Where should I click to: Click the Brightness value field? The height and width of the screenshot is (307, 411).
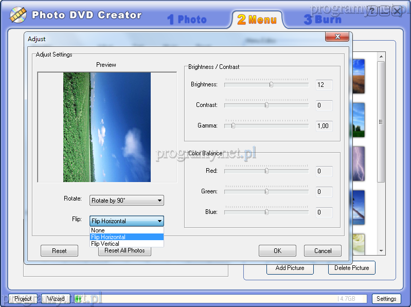[x=324, y=85]
